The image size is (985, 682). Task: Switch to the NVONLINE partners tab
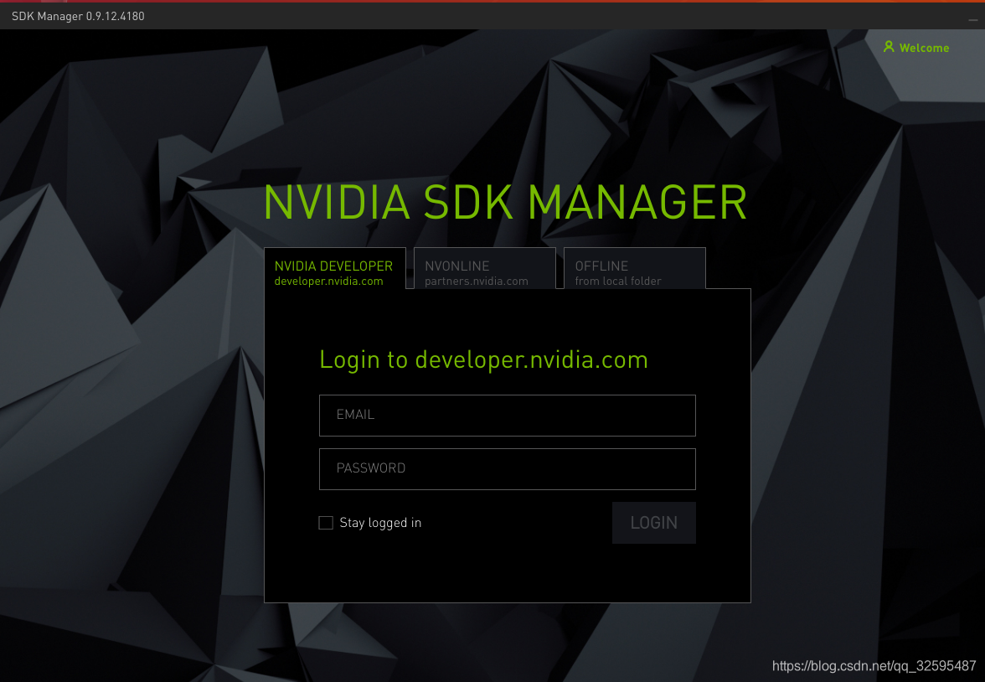click(485, 268)
